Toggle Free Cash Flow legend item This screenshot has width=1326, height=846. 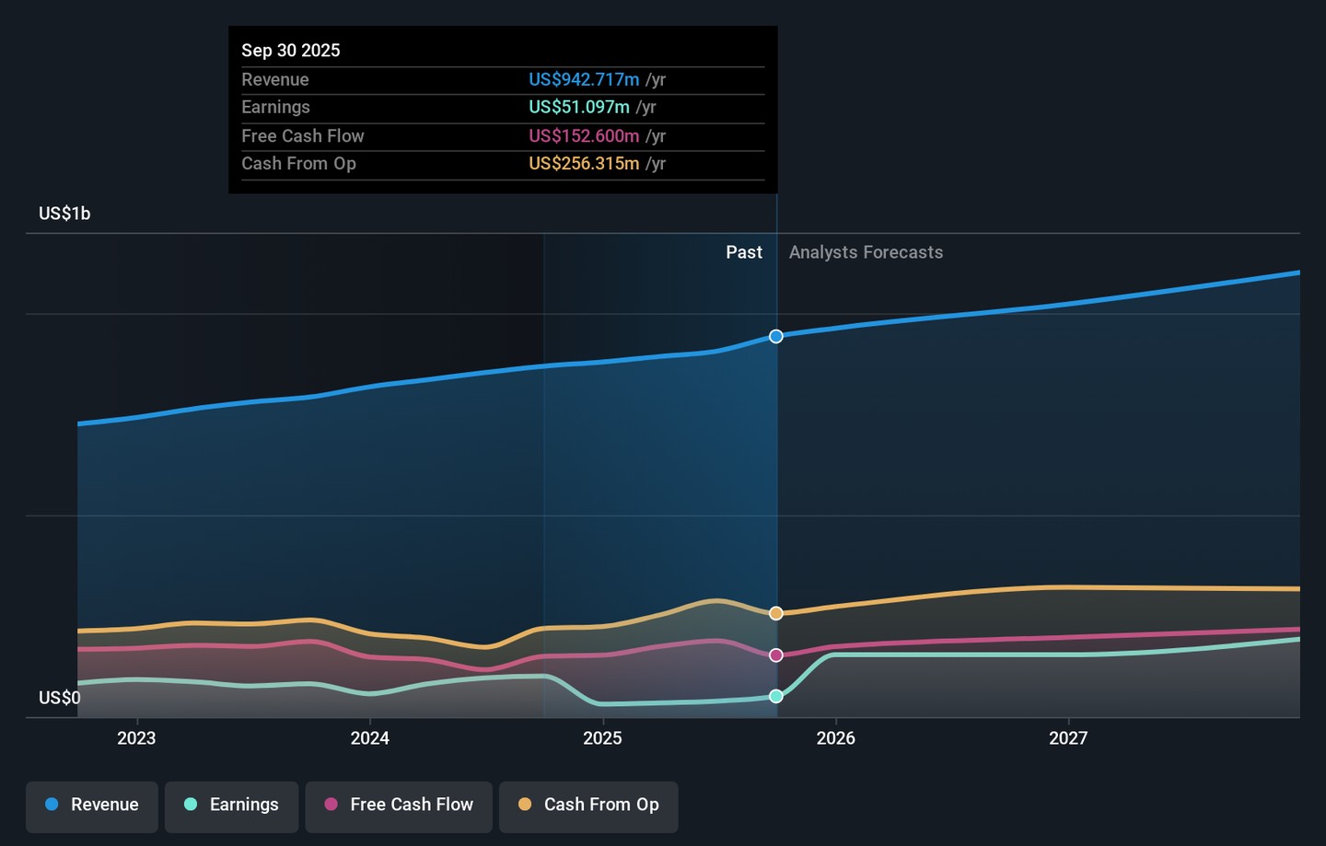(x=399, y=805)
